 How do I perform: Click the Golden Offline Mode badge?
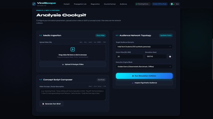tap(160, 4)
